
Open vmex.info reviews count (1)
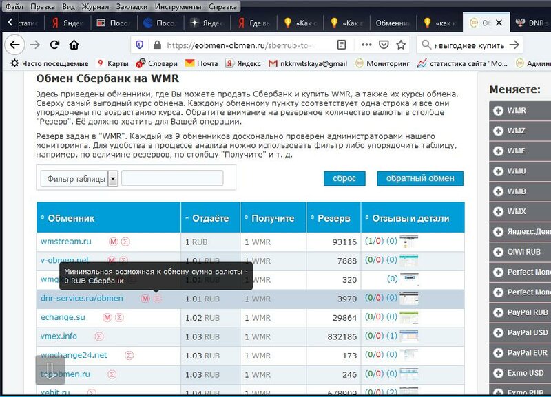click(x=392, y=336)
